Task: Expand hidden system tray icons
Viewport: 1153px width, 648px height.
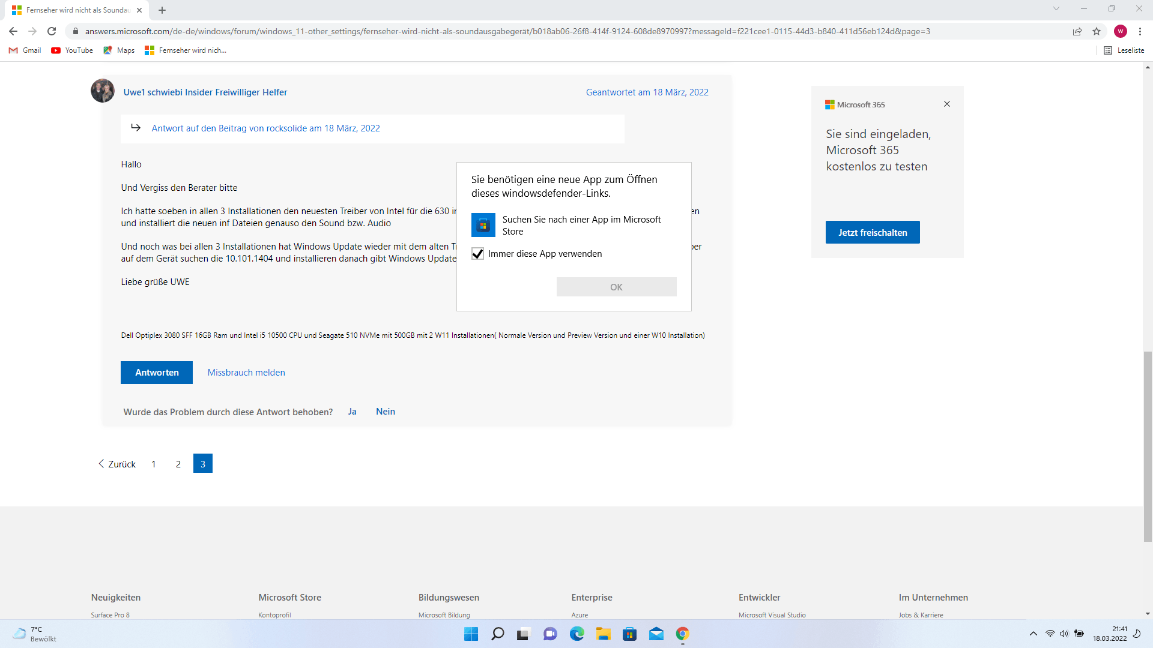Action: click(1033, 634)
